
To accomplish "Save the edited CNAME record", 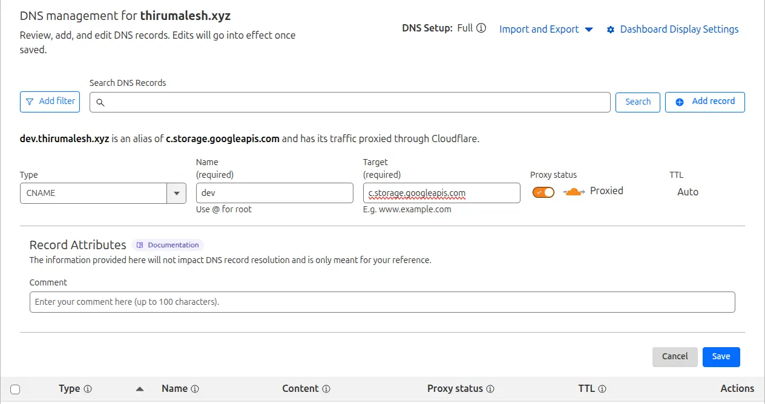I will 721,357.
